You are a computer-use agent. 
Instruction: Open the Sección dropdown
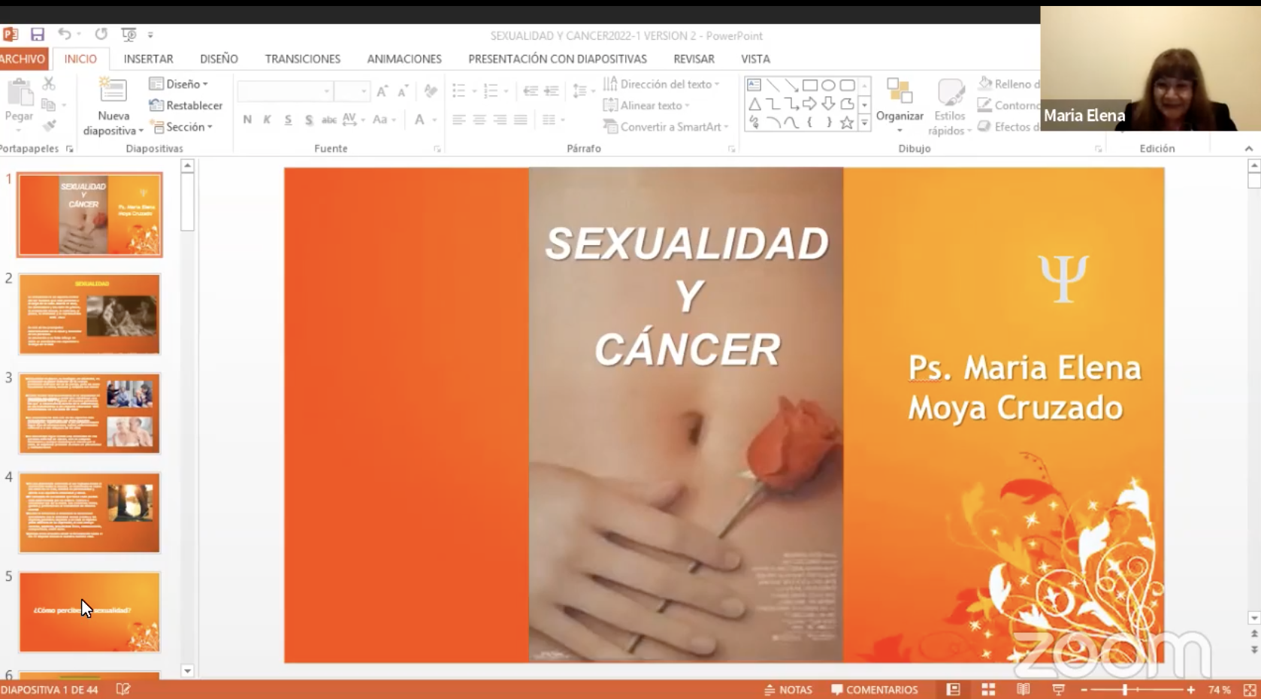click(183, 127)
